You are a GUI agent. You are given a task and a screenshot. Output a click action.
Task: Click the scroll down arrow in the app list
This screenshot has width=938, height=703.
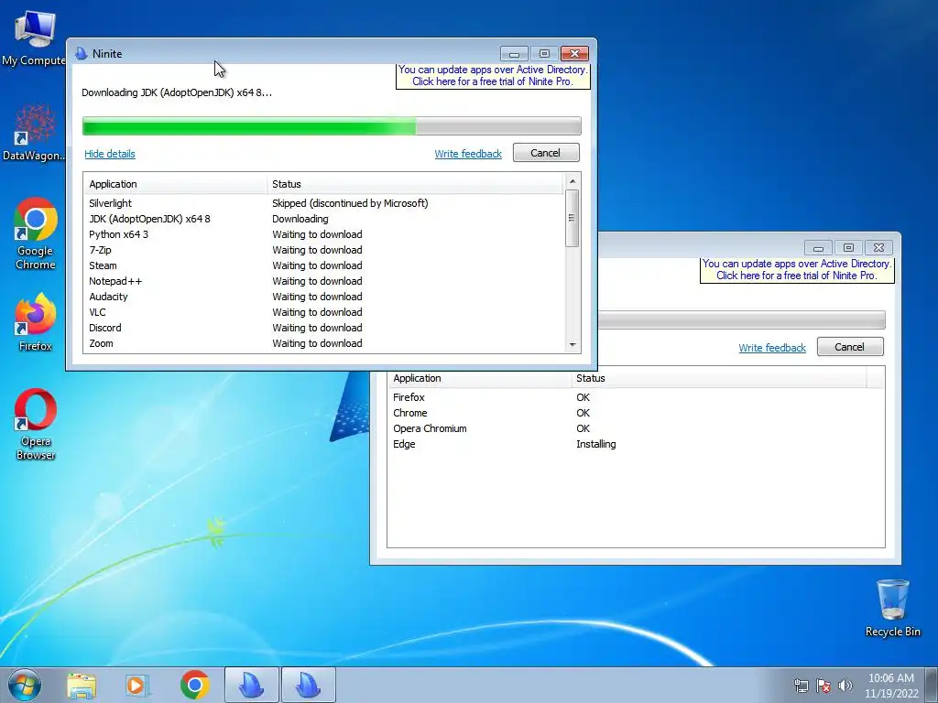[573, 345]
